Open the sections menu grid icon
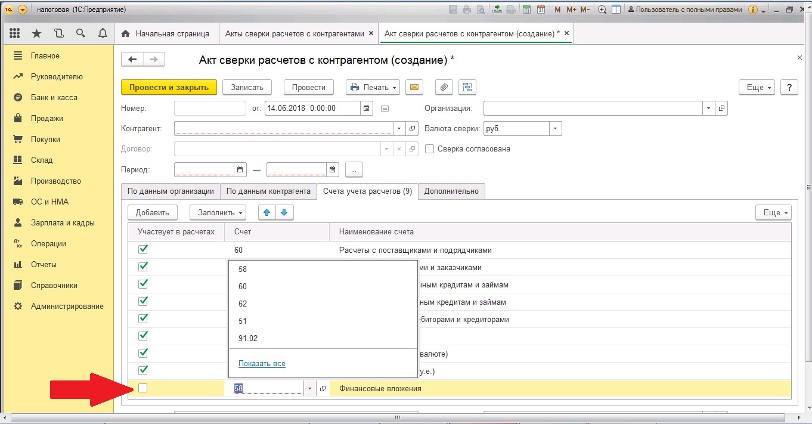The height and width of the screenshot is (424, 812). pos(15,33)
